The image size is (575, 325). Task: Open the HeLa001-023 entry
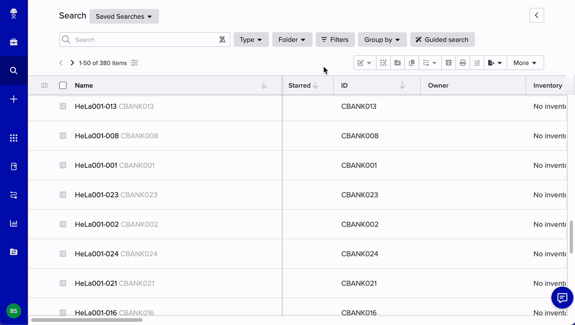96,195
